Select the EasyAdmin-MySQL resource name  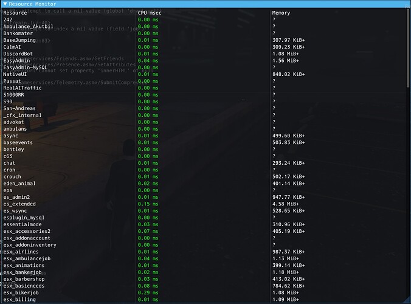tap(25, 67)
